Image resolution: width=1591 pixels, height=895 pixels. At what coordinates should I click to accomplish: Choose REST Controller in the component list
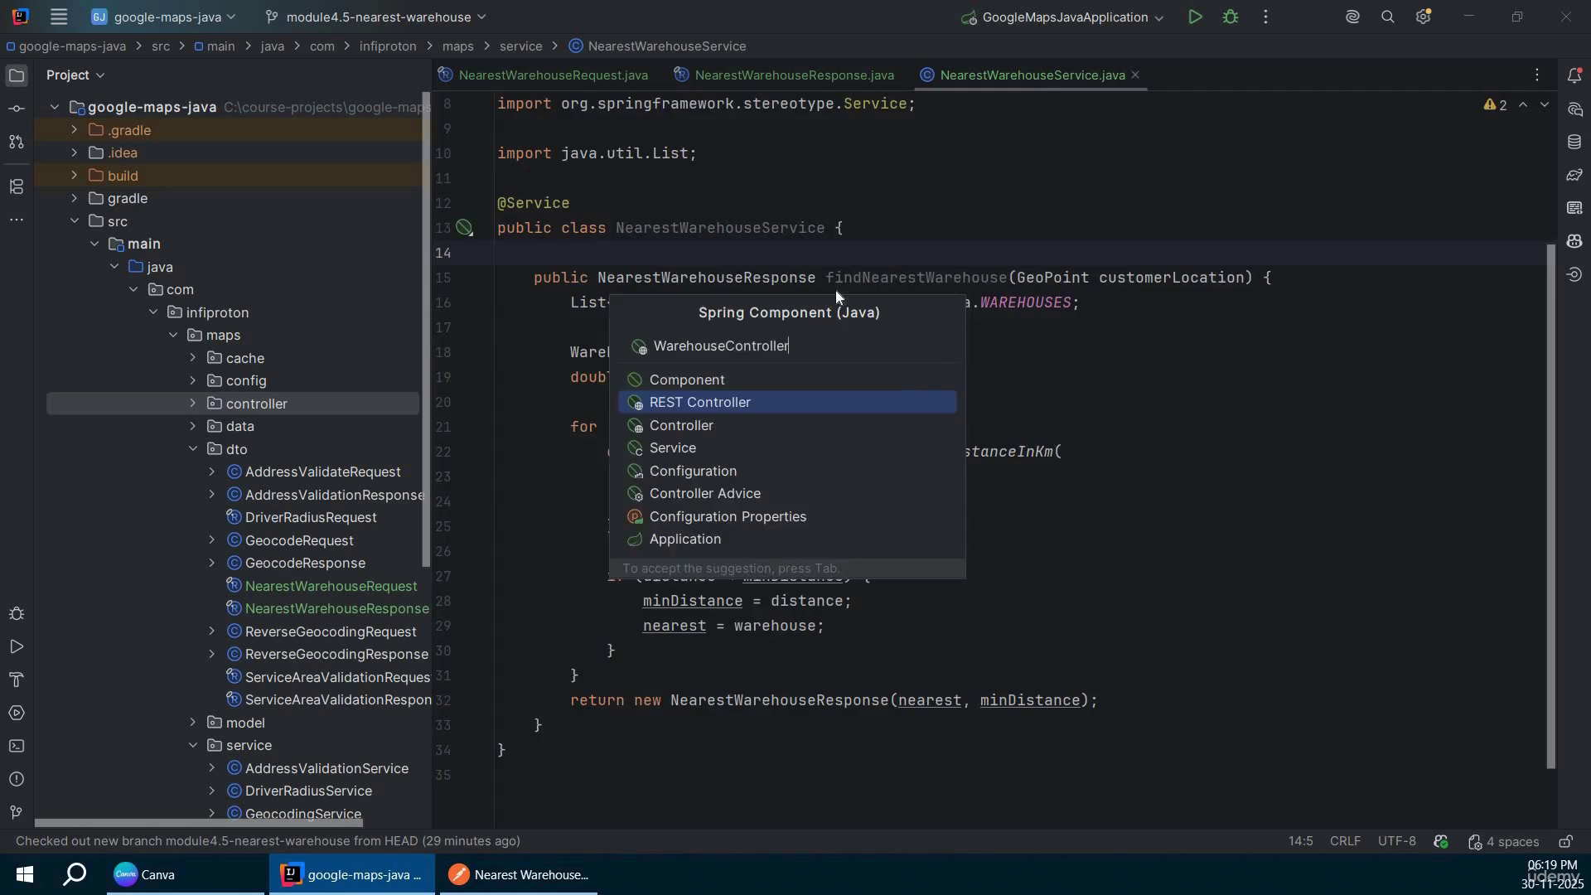[787, 403]
